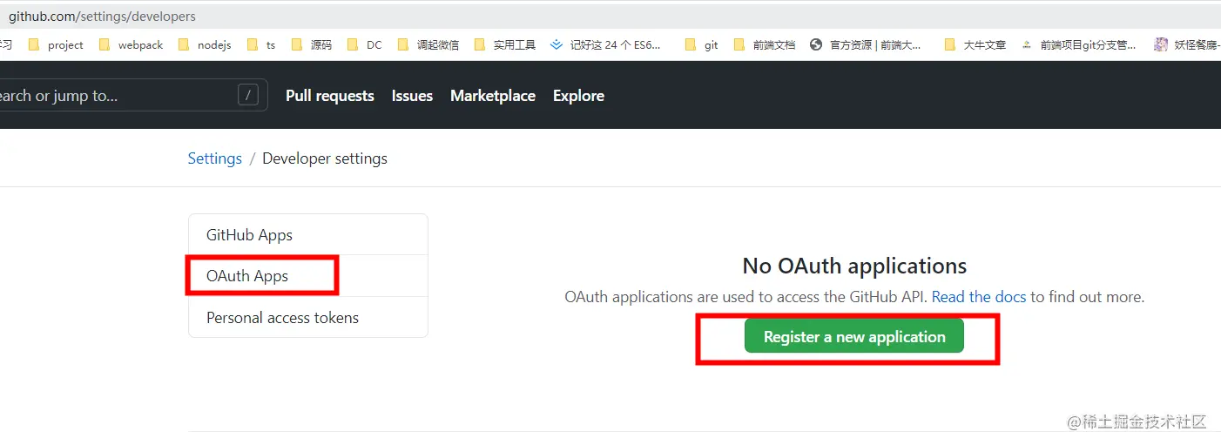Open Issues in the GitHub header
The width and height of the screenshot is (1221, 445).
[x=412, y=96]
